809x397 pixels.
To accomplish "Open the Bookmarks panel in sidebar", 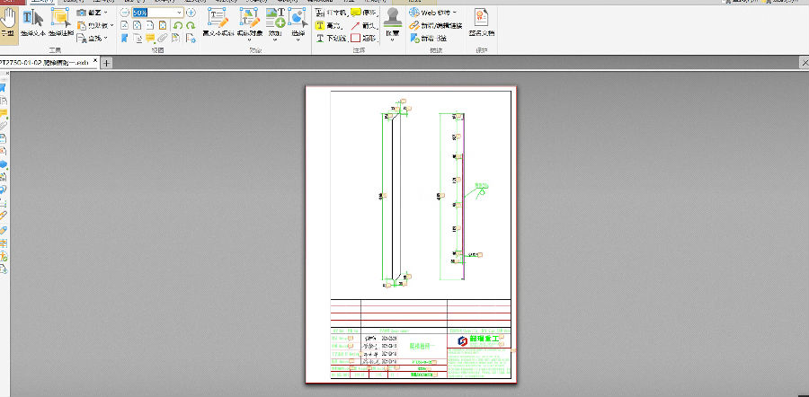I will [x=4, y=87].
